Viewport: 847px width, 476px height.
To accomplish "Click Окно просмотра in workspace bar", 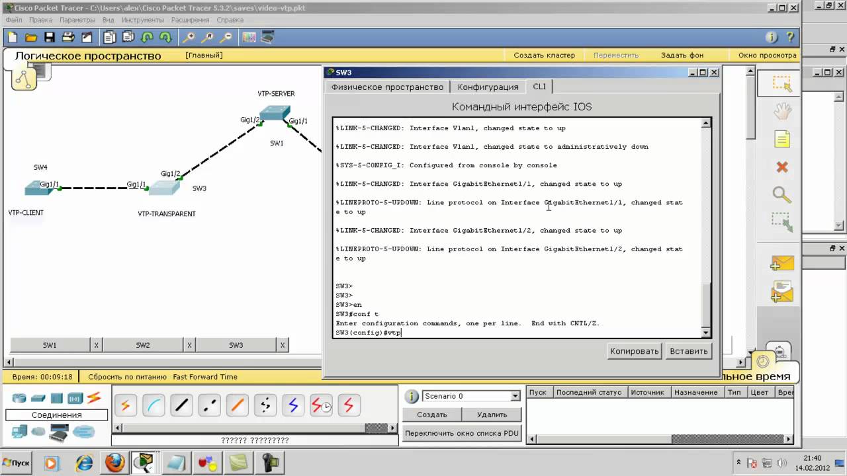I will 768,56.
